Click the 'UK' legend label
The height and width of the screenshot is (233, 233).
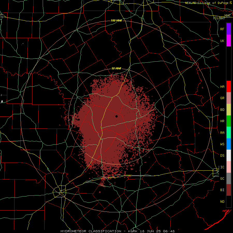coord(222,41)
